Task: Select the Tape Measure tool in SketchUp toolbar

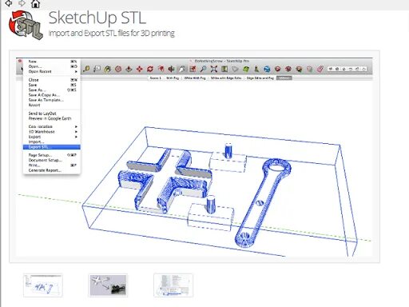Action: (86, 69)
